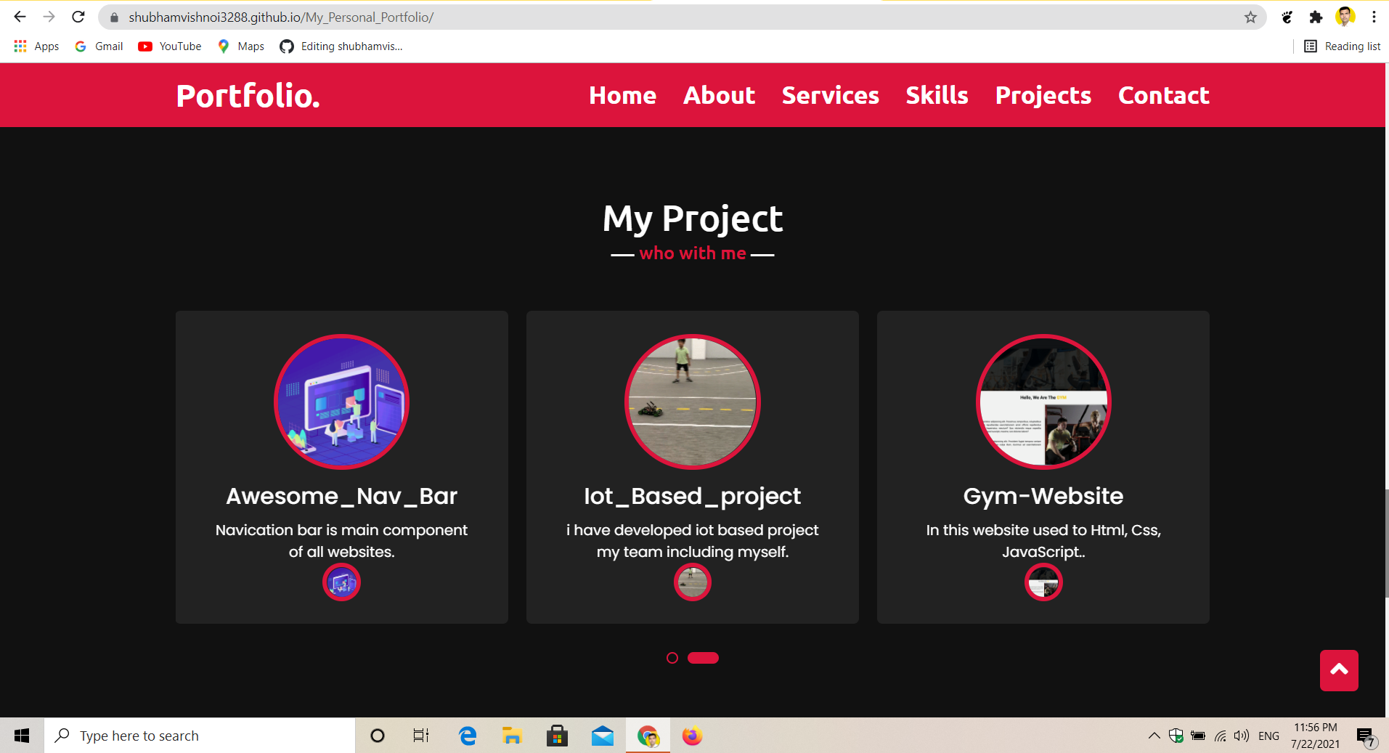
Task: Select the active filled carousel indicator
Action: 703,658
